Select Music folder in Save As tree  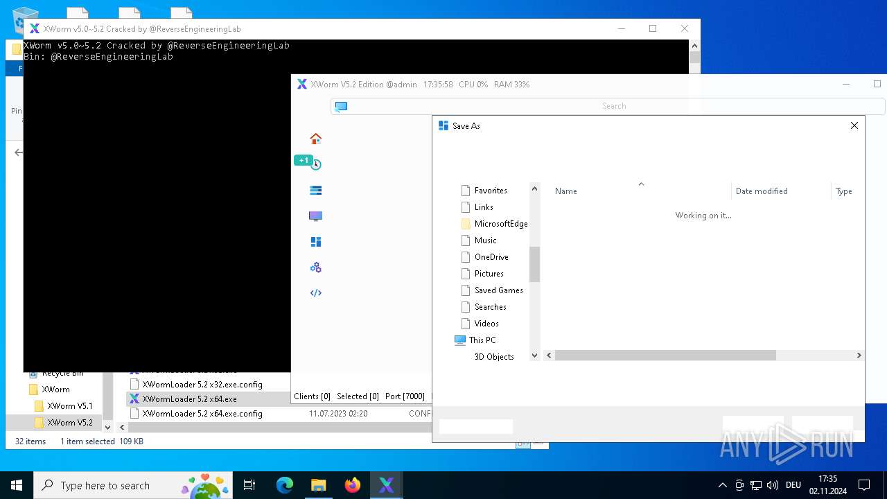click(485, 240)
